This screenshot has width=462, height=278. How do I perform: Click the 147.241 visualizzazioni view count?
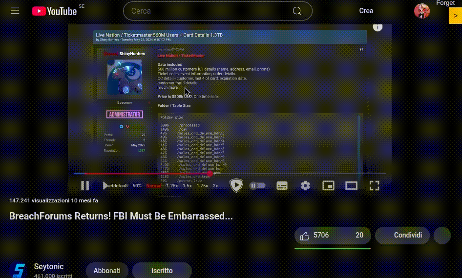pos(39,200)
